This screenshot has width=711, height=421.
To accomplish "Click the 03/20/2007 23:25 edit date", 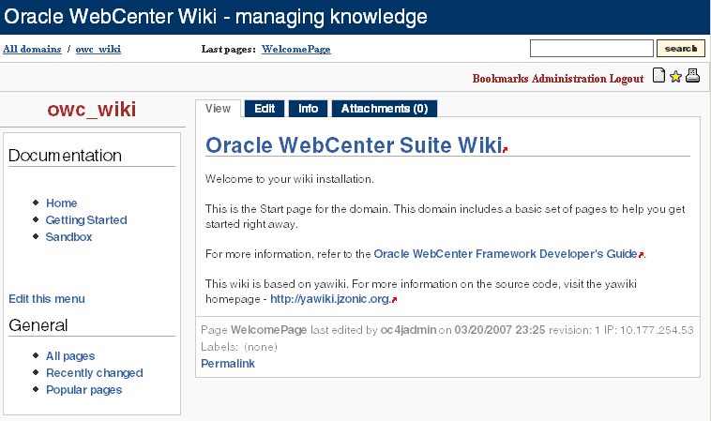I will tap(500, 330).
